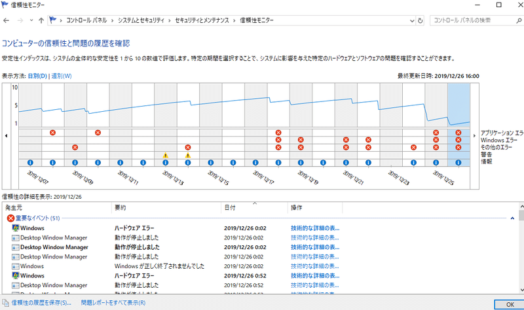Move the chart forward with the right arrow
524x310 pixels.
[474, 136]
